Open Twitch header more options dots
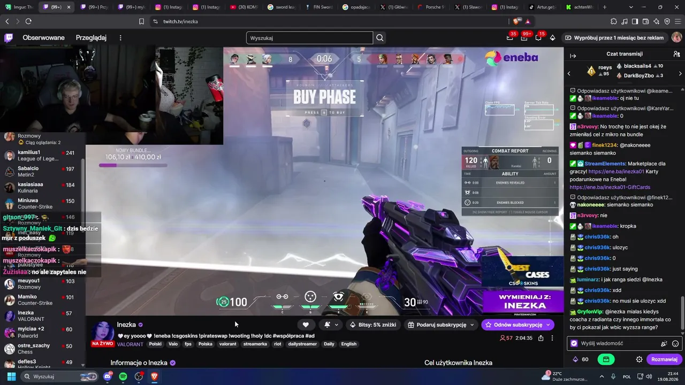 click(x=120, y=38)
